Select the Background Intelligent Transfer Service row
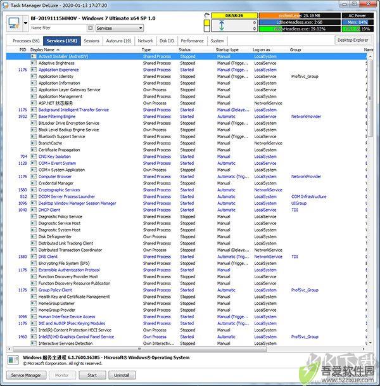This screenshot has width=380, height=386. pos(186,110)
